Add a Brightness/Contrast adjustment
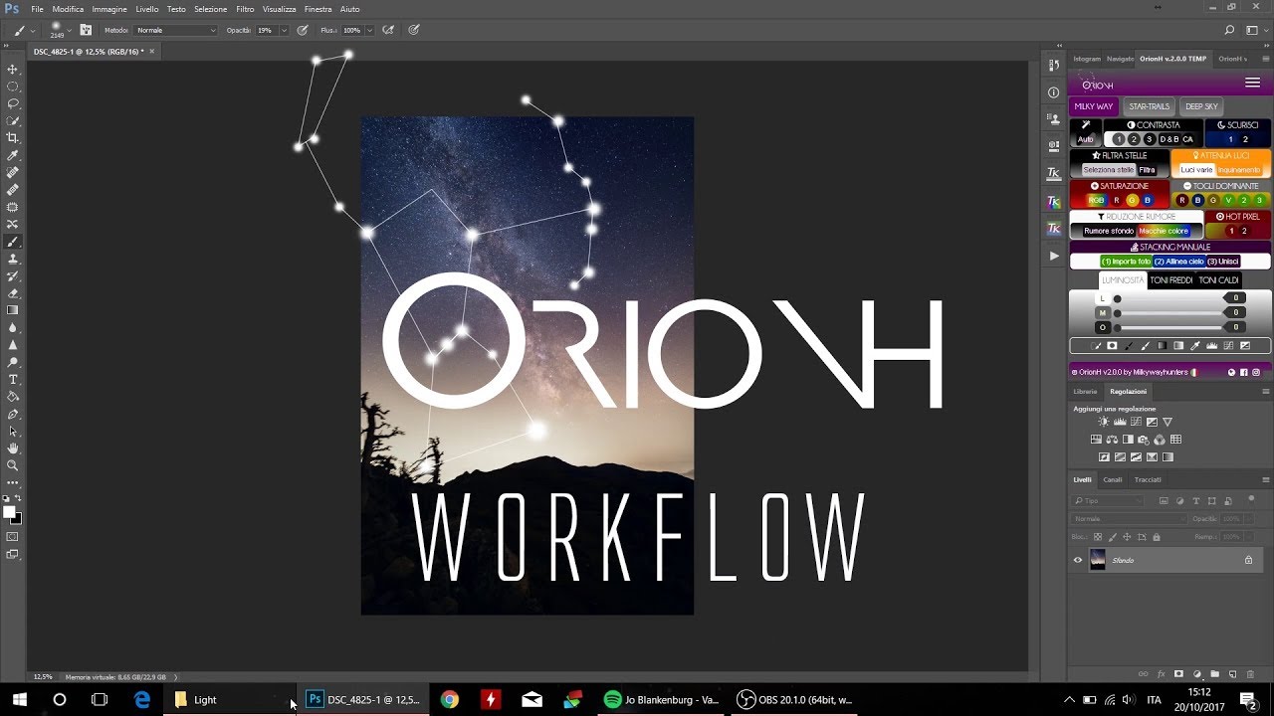The image size is (1274, 716). (x=1103, y=422)
